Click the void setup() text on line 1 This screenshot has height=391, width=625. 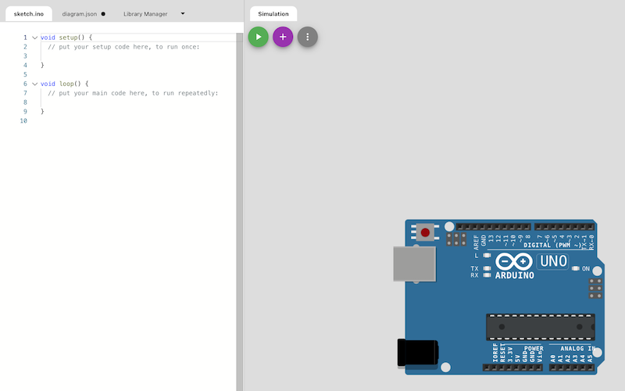coord(66,38)
